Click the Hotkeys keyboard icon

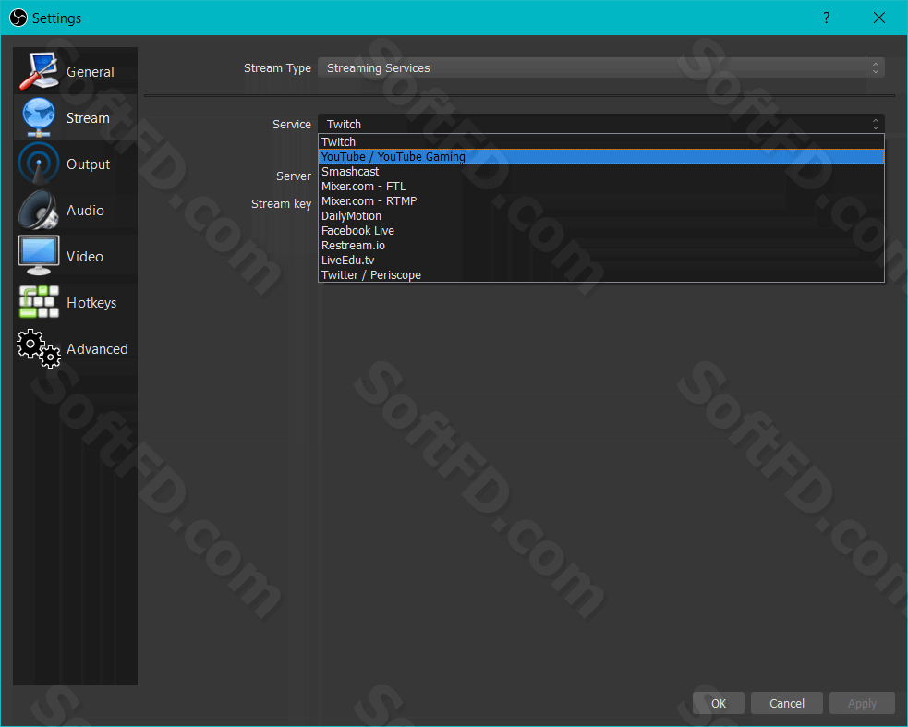(x=39, y=302)
